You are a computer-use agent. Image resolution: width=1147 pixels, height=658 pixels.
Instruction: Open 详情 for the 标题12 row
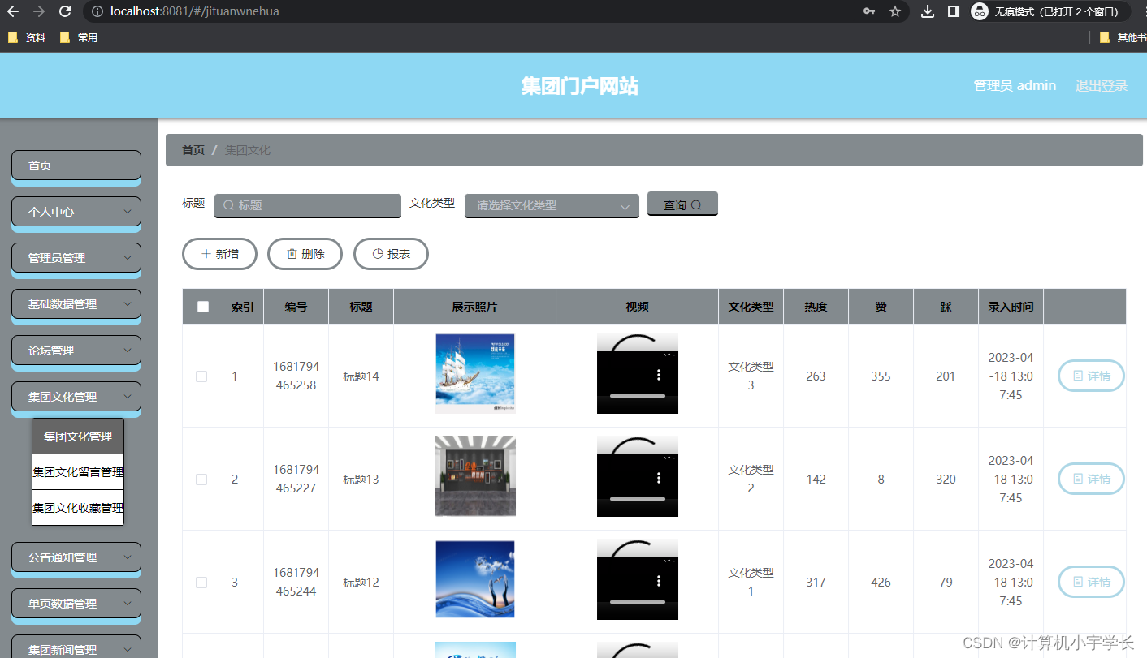[1091, 583]
